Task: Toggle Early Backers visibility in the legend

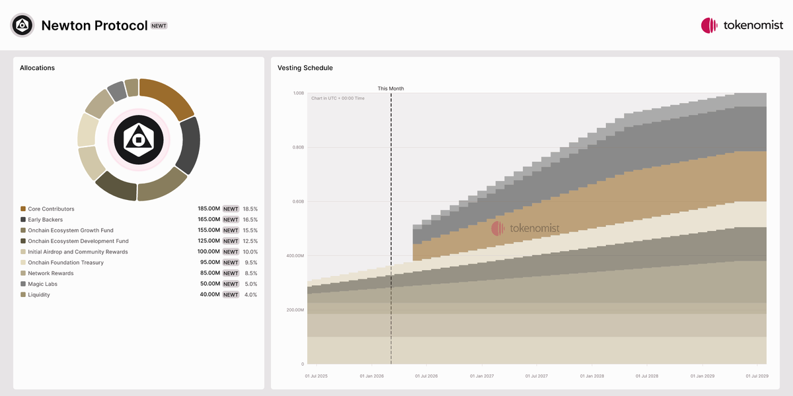Action: [x=44, y=219]
